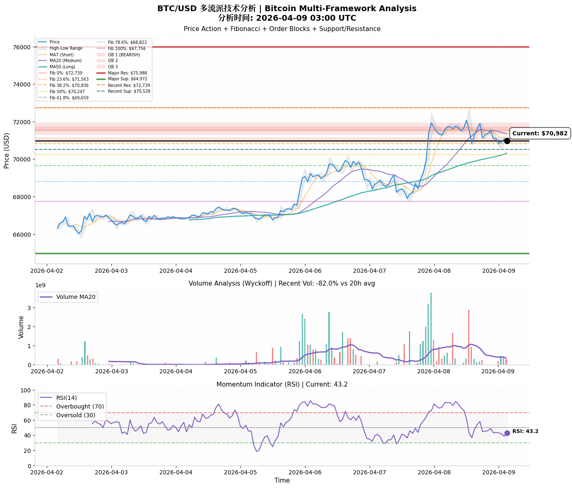
Task: Select Major Res: $75,988 legend entry
Action: [122, 73]
